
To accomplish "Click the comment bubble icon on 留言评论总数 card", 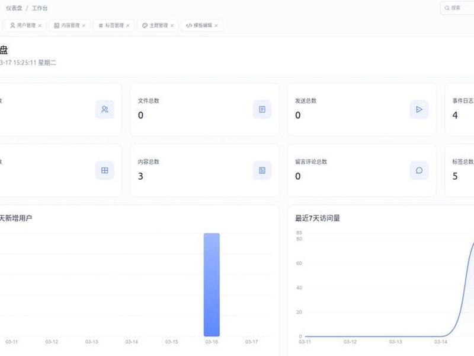I will point(419,170).
